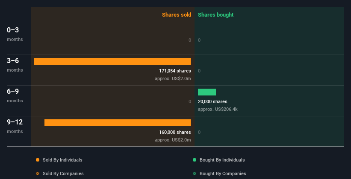The width and height of the screenshot is (351, 179).
Task: Click the 20,000 shares value
Action: pos(212,101)
